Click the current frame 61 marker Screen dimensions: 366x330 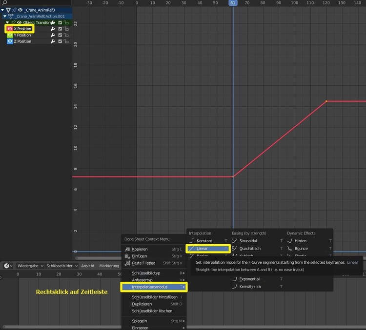[233, 3]
